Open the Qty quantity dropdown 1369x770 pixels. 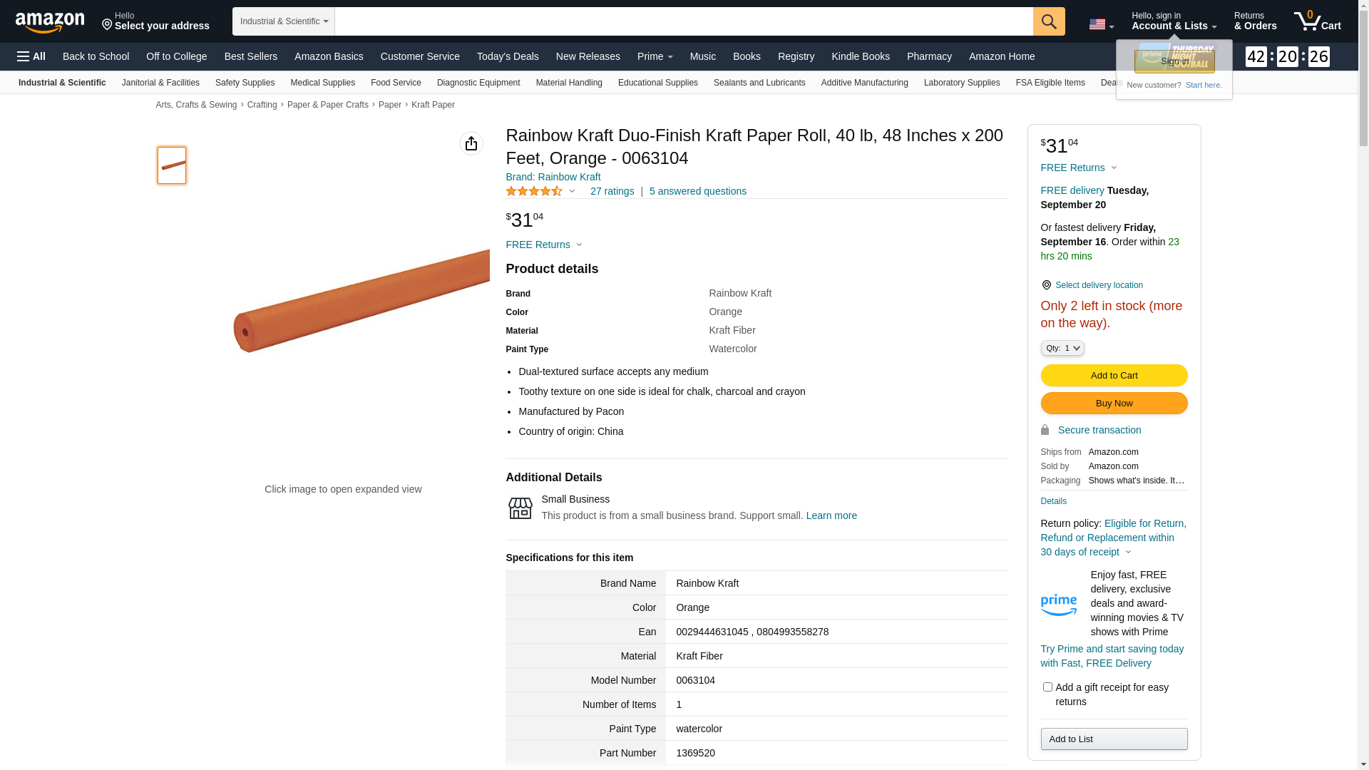point(1062,348)
